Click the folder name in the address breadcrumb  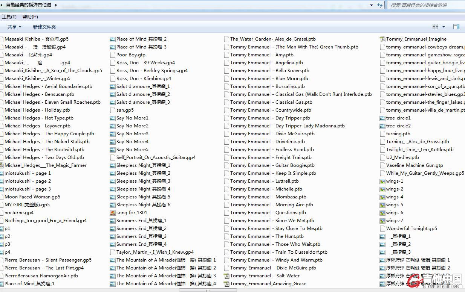tap(29, 5)
